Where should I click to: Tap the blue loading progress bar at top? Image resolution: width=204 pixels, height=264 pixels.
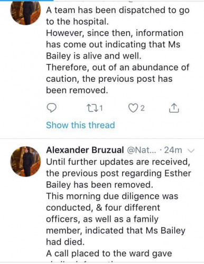(x=26, y=1)
